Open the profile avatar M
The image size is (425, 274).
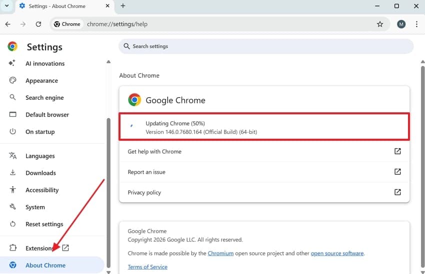click(x=401, y=24)
